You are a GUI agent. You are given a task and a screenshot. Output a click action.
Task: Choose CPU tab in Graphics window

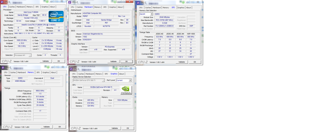point(74,74)
